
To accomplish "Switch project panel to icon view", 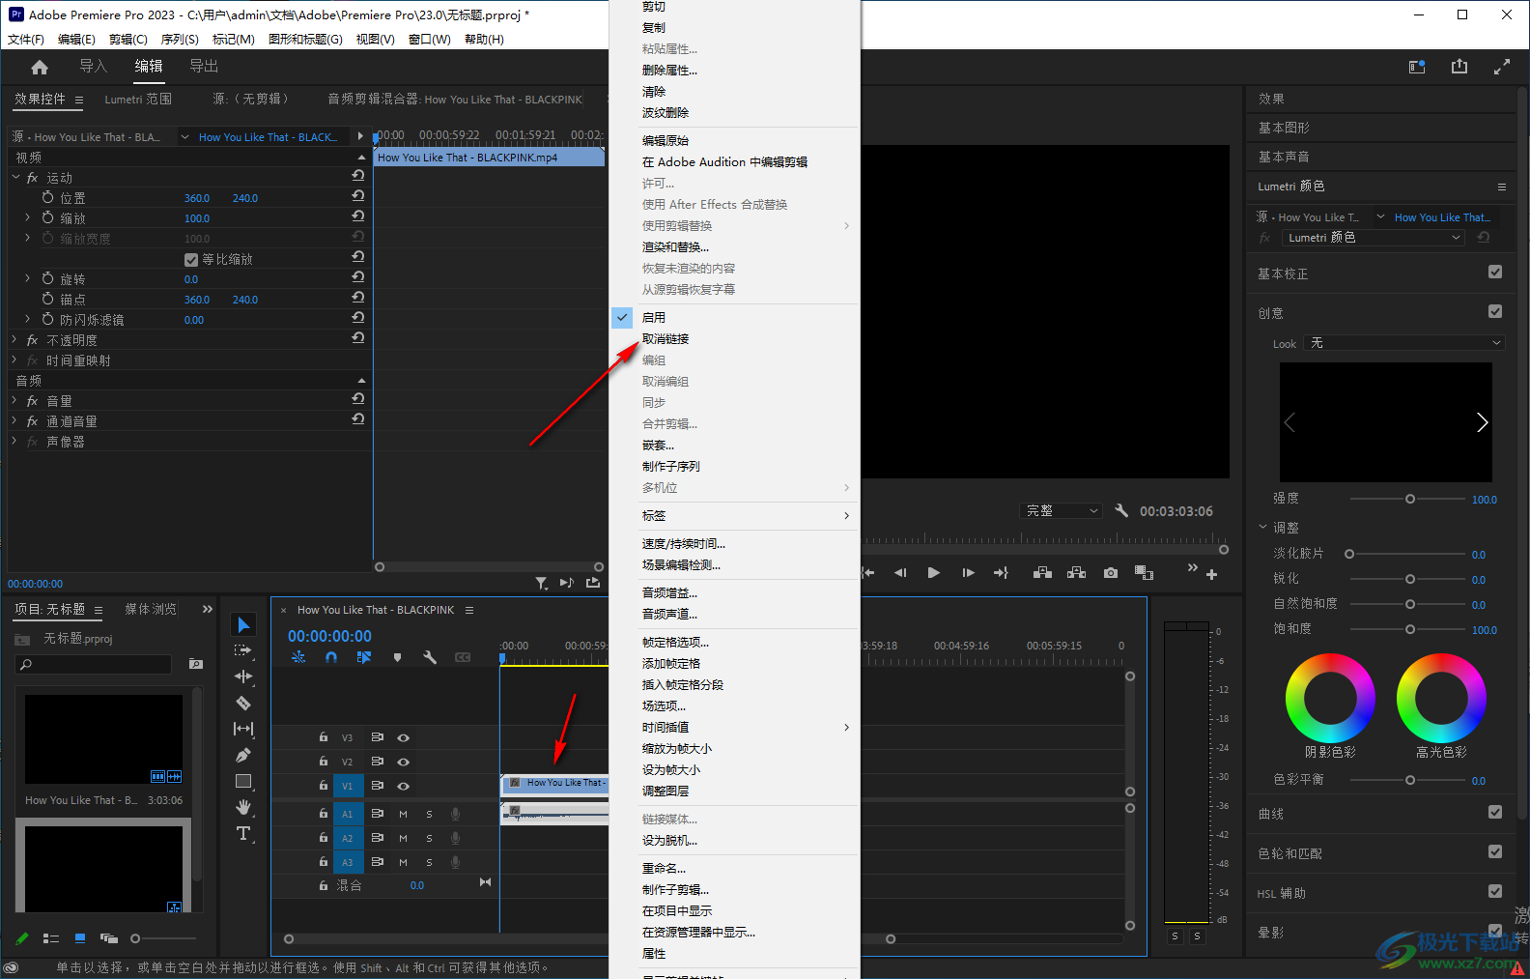I will pyautogui.click(x=80, y=938).
